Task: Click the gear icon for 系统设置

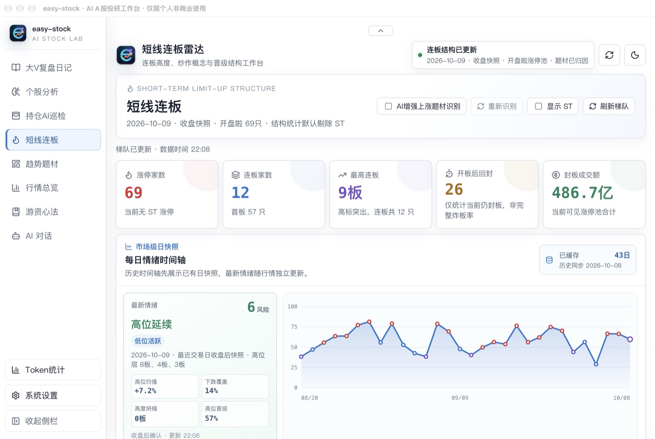Action: pos(16,396)
